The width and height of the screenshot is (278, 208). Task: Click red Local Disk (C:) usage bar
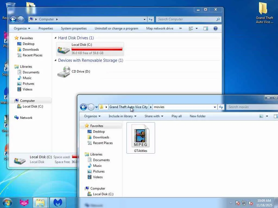(x=97, y=49)
